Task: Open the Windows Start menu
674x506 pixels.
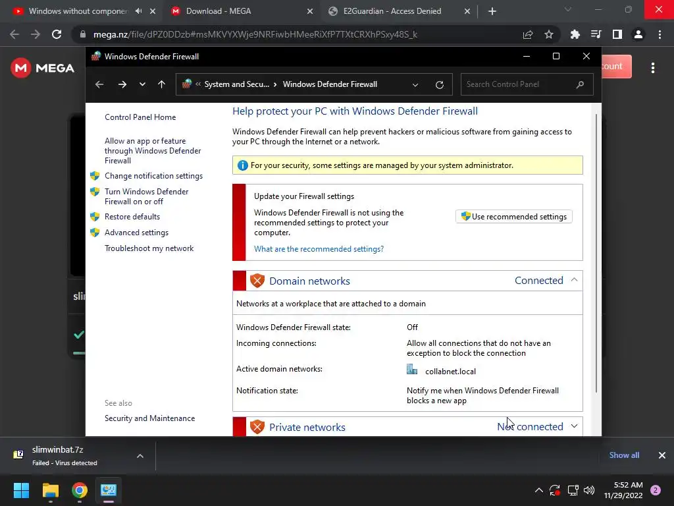Action: [21, 490]
